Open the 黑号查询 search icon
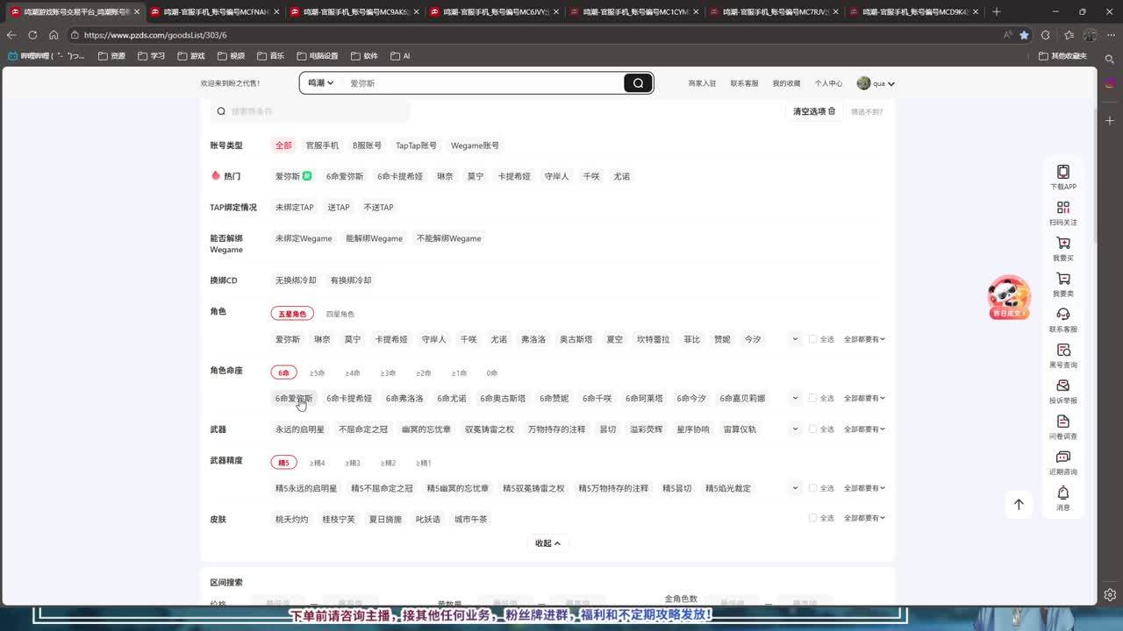The image size is (1123, 631). pos(1062,351)
